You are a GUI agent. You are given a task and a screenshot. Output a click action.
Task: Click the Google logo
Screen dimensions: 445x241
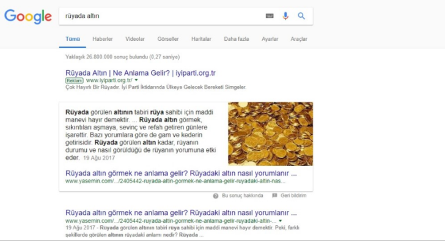(28, 16)
